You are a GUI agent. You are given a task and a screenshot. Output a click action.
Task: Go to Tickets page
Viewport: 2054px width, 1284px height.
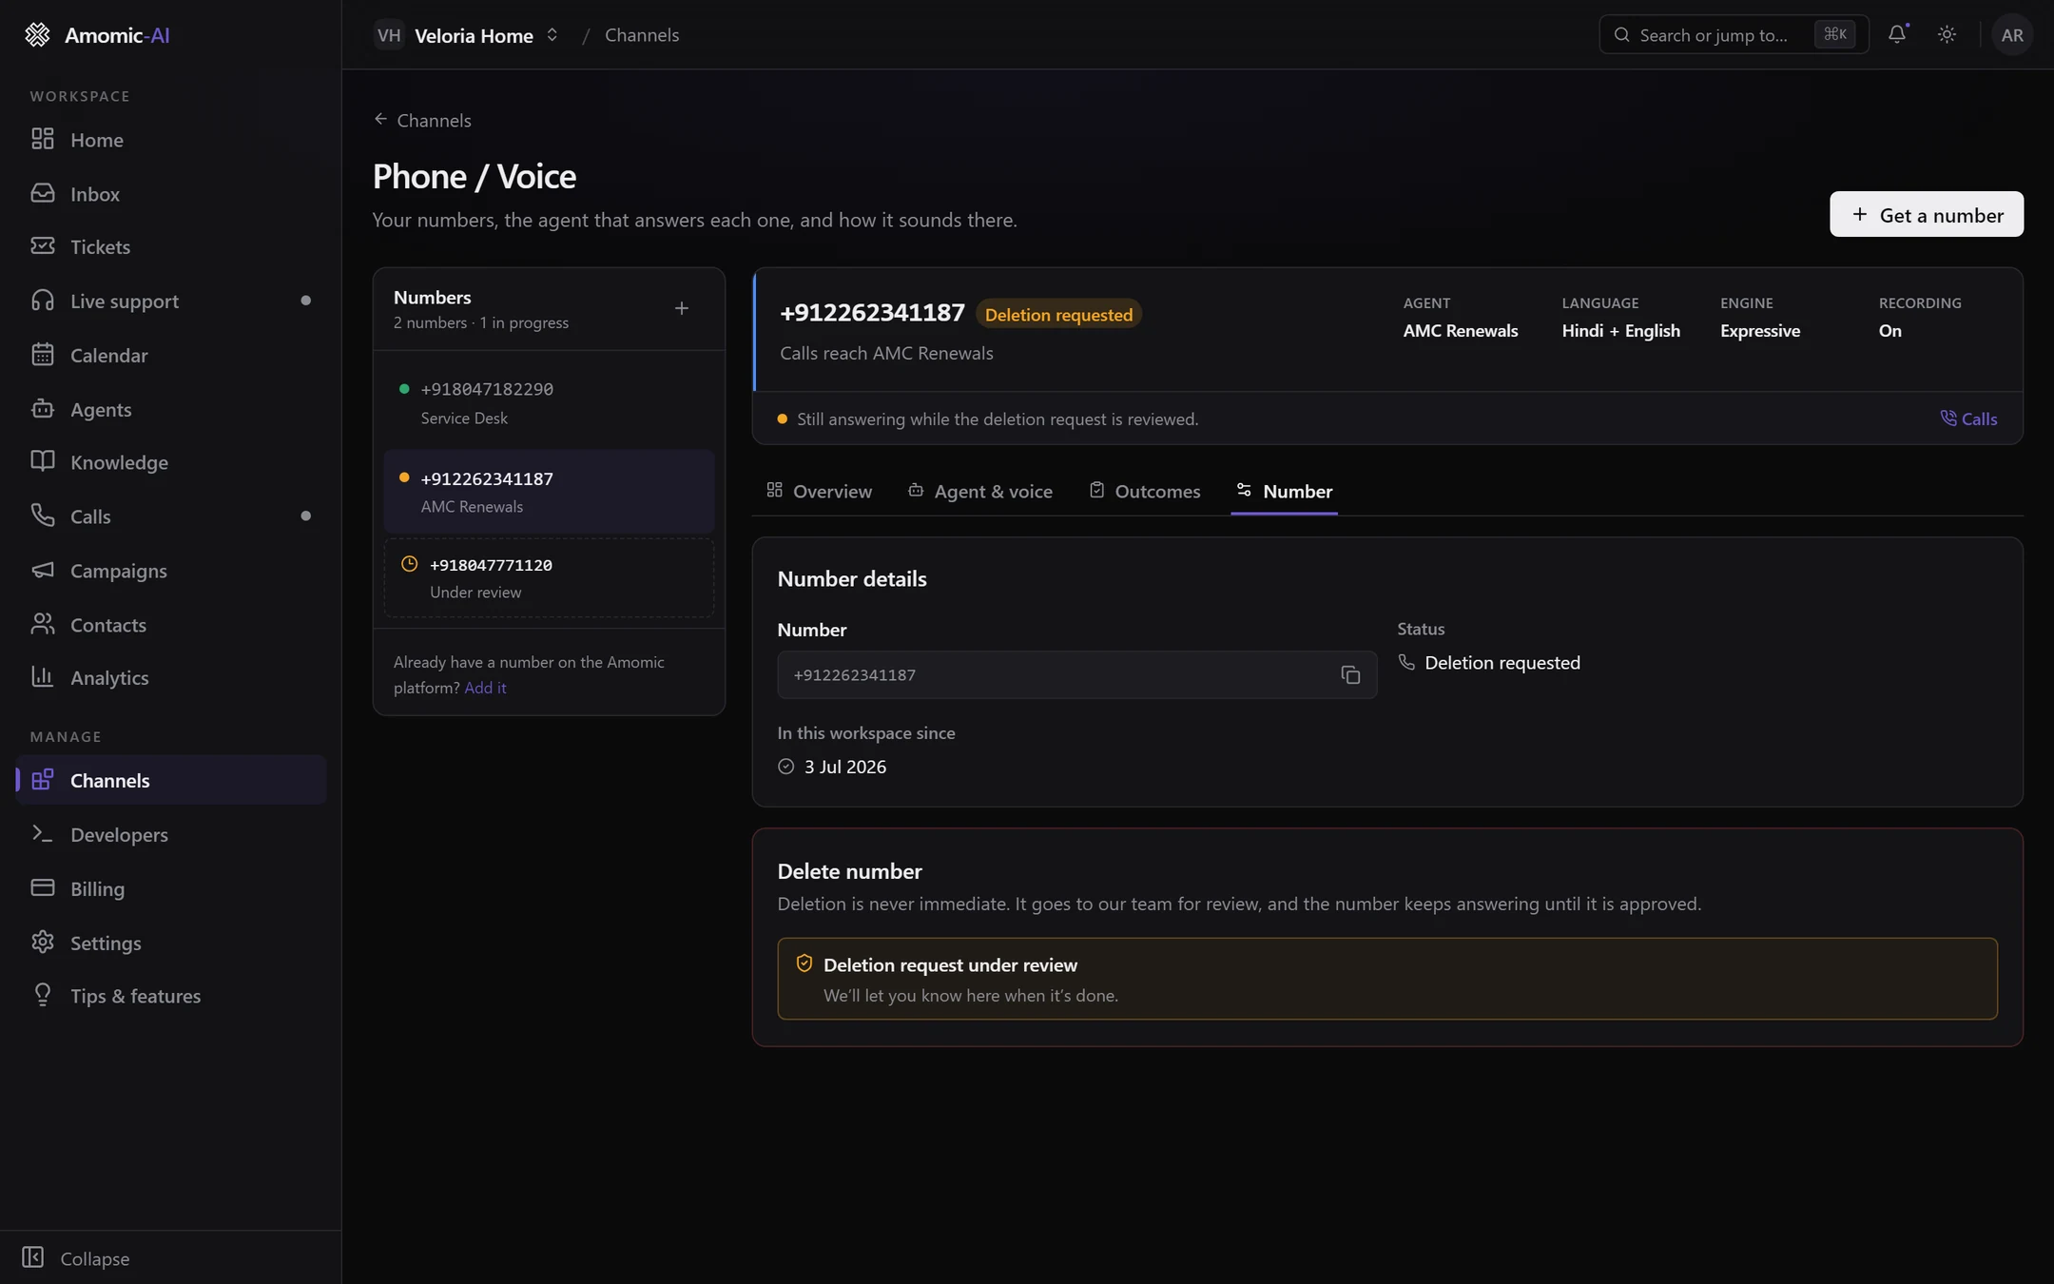[171, 246]
